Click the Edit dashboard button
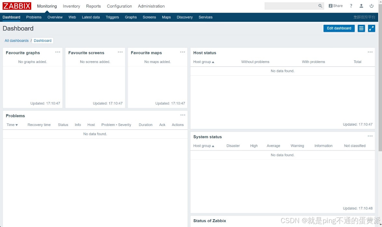382x227 pixels. click(339, 29)
